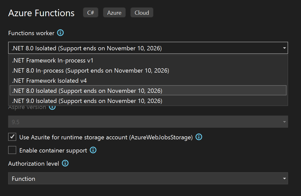The height and width of the screenshot is (196, 301).
Task: Click the Aspire version info icon
Action: pos(52,108)
